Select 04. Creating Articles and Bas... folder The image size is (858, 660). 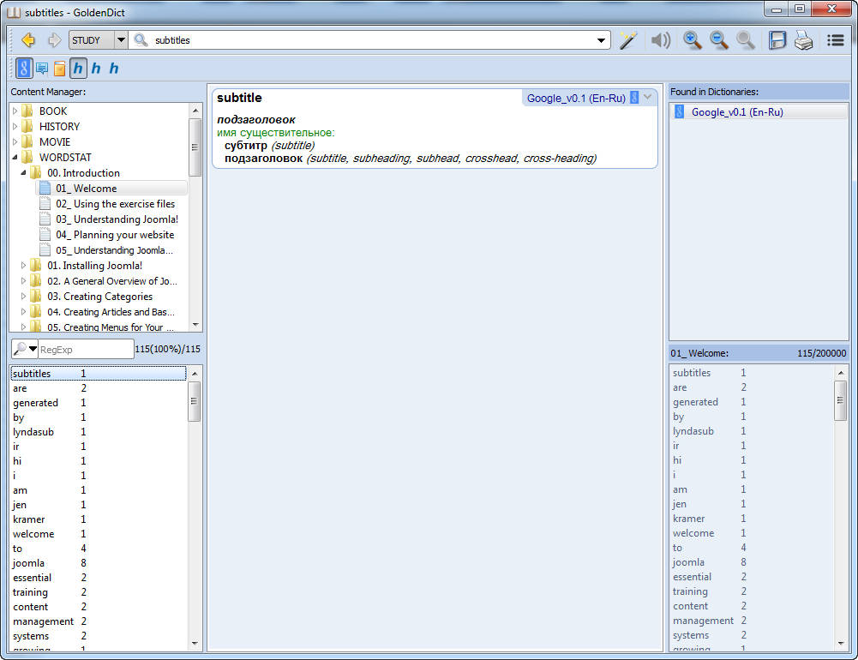pyautogui.click(x=111, y=312)
